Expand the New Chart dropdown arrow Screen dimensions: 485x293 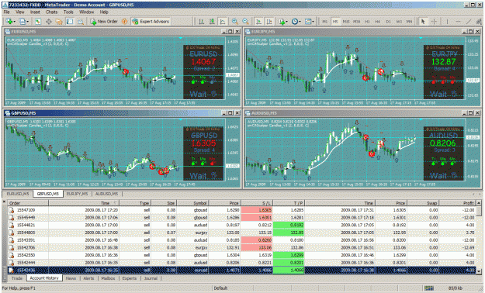click(x=14, y=22)
